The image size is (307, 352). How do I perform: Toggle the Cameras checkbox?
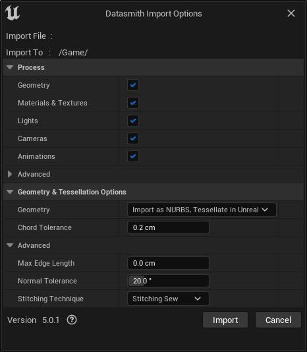coord(133,138)
